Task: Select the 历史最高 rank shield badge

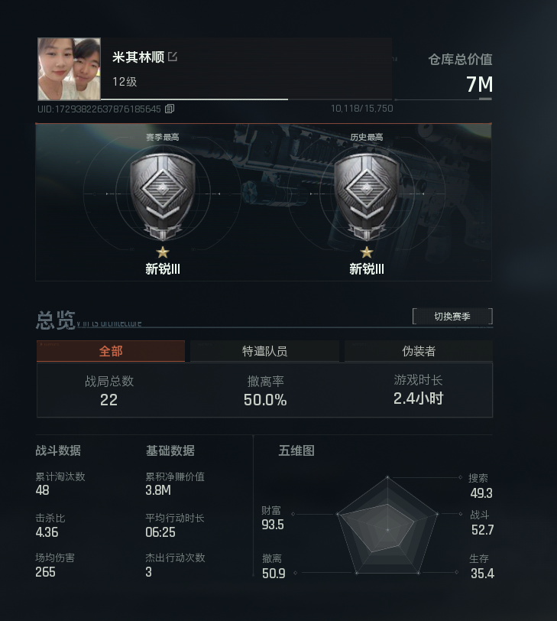Action: (366, 197)
